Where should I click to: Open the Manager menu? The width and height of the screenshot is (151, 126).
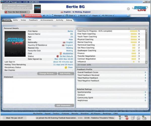(58, 16)
